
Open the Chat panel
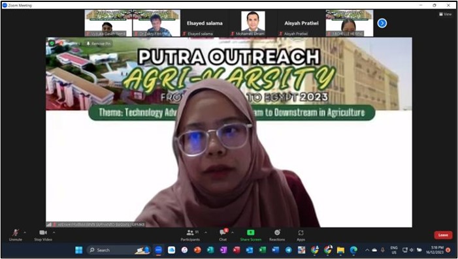223,235
